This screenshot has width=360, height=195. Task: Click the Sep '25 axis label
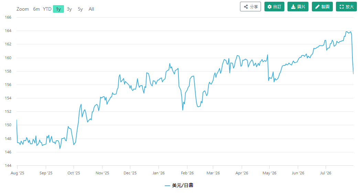(46, 173)
